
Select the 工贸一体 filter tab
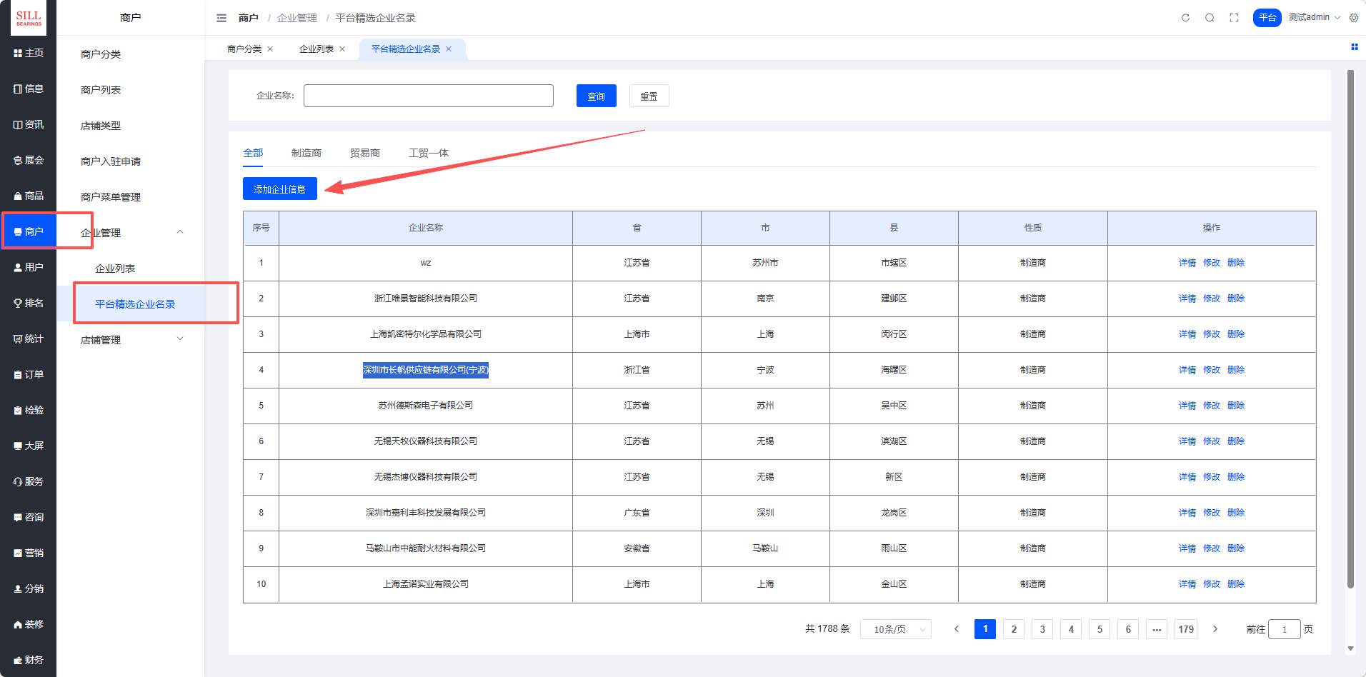pyautogui.click(x=428, y=153)
